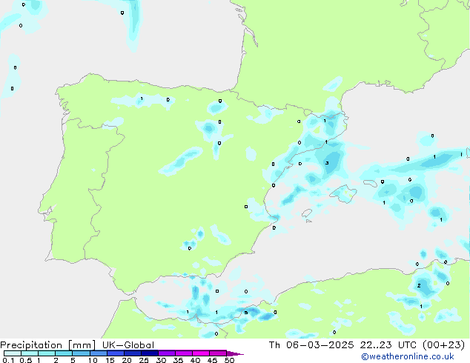This screenshot has height=363, width=470.
Task: Choose the 25–30 mm dark navy box
Action: tap(149, 353)
